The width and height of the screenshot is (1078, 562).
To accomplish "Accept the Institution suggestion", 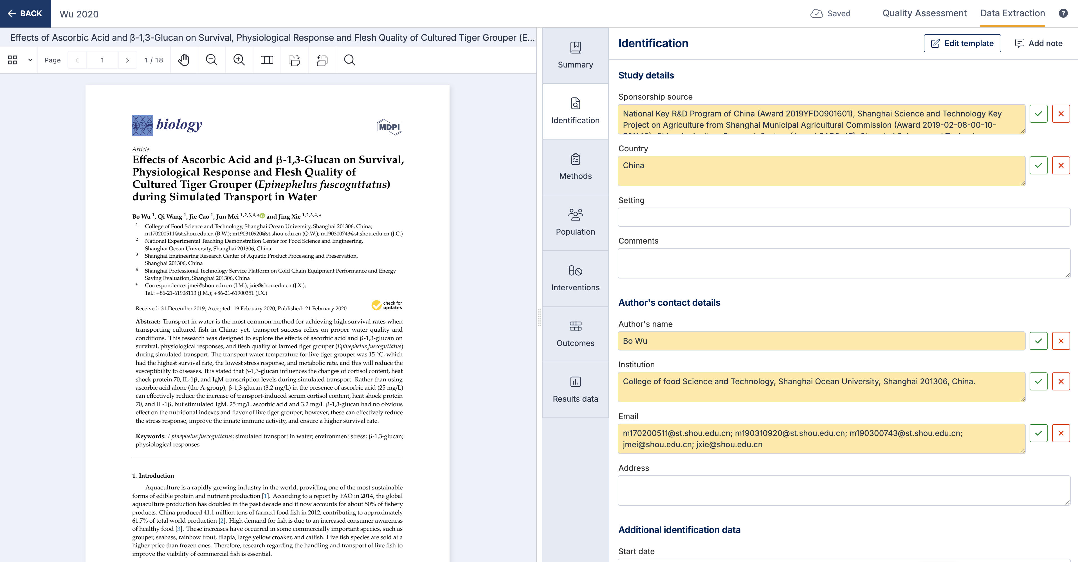I will [x=1038, y=382].
